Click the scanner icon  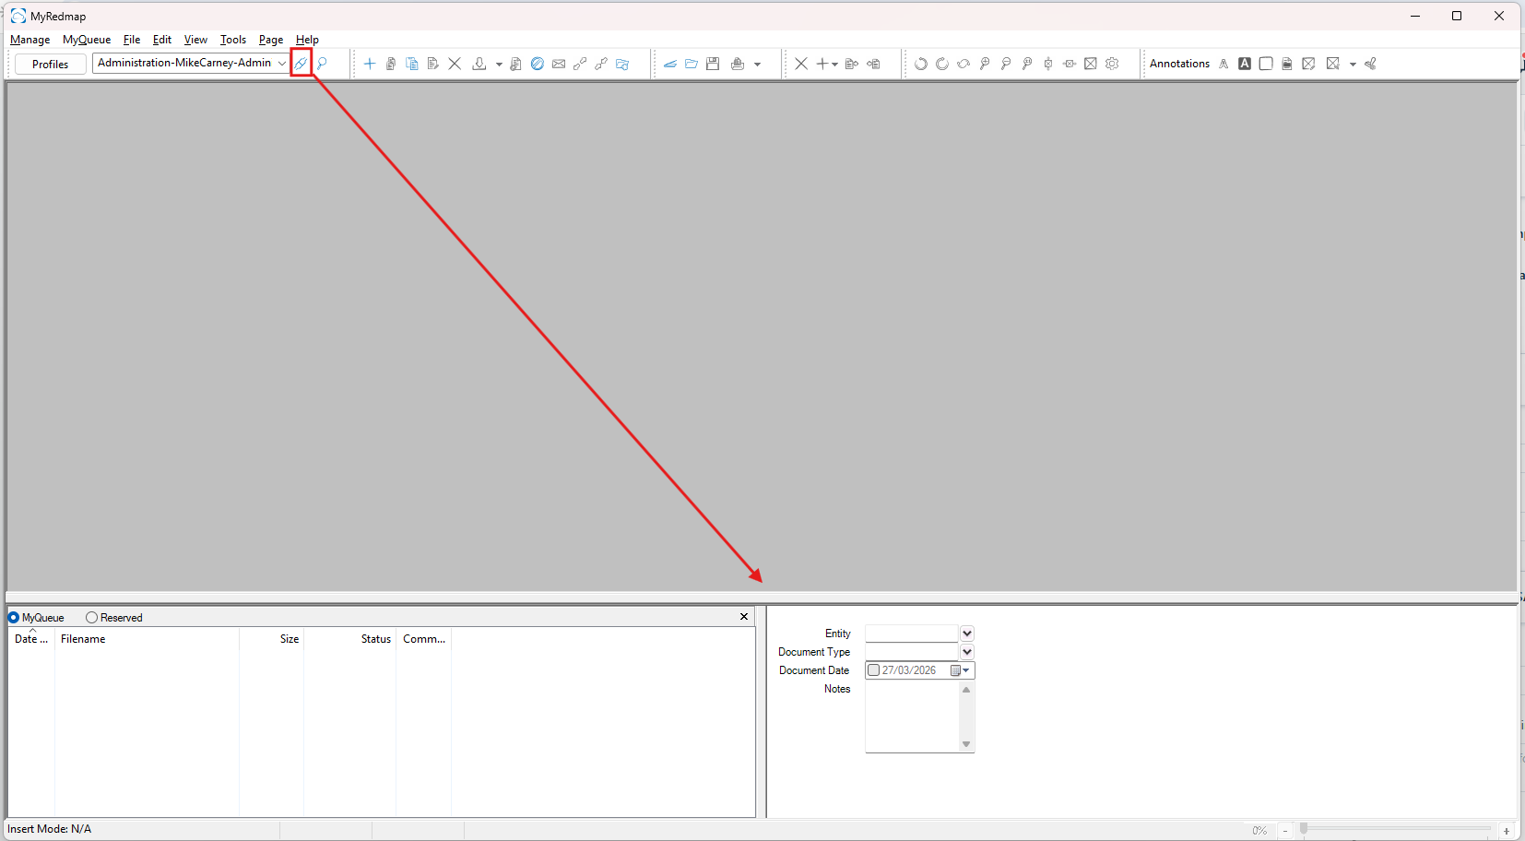pyautogui.click(x=670, y=64)
